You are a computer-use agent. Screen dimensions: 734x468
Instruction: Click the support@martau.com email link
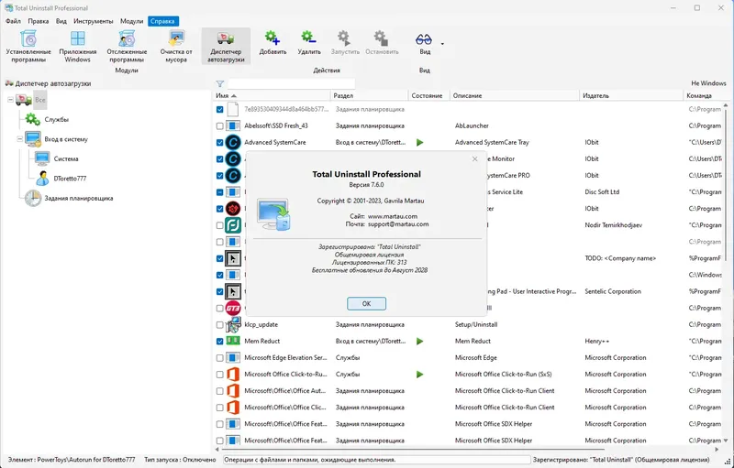[398, 224]
